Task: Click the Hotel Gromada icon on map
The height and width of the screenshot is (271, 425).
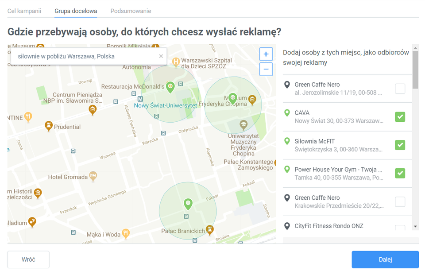Action: (93, 176)
